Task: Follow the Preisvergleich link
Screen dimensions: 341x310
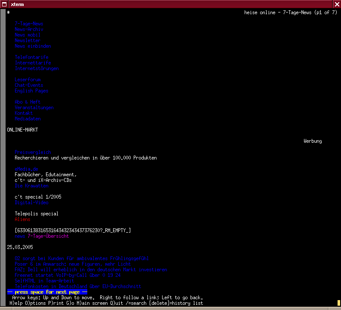Action: [x=33, y=152]
